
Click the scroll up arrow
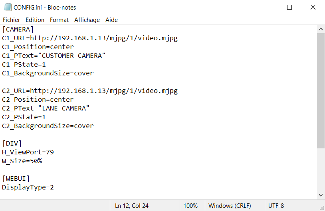click(321, 29)
